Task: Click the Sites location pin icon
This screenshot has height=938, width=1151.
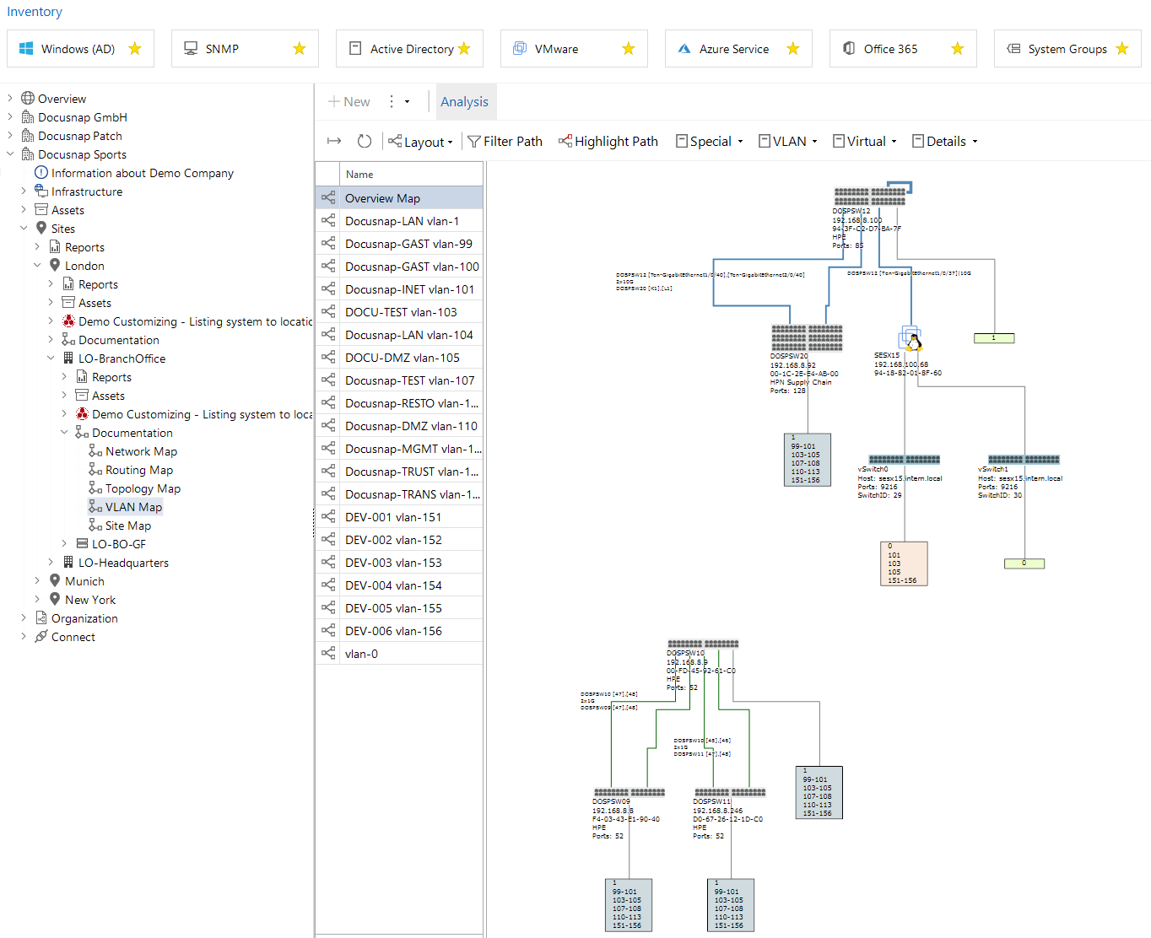Action: click(41, 229)
